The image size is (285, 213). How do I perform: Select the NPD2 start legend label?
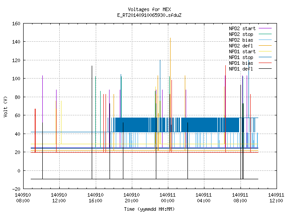(x=242, y=28)
